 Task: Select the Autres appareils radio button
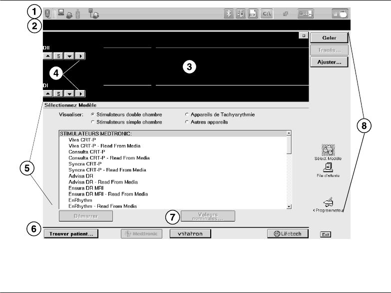(187, 122)
